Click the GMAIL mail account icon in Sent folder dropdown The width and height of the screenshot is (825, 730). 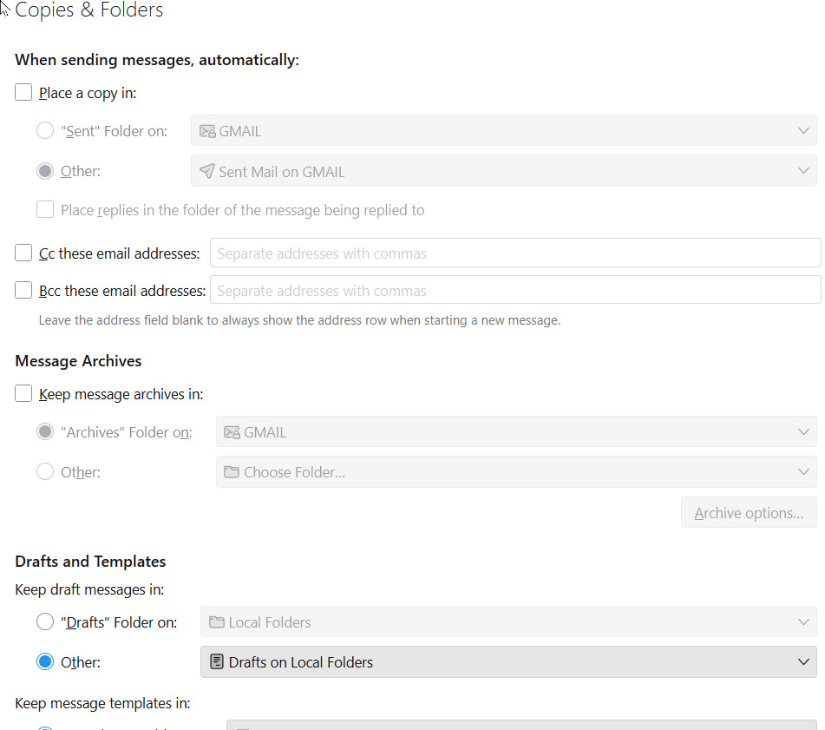[x=207, y=131]
